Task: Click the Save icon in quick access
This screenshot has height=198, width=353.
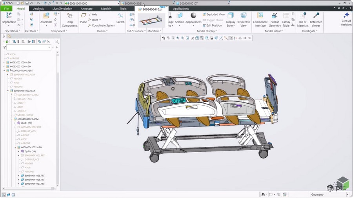Action: [27, 3]
